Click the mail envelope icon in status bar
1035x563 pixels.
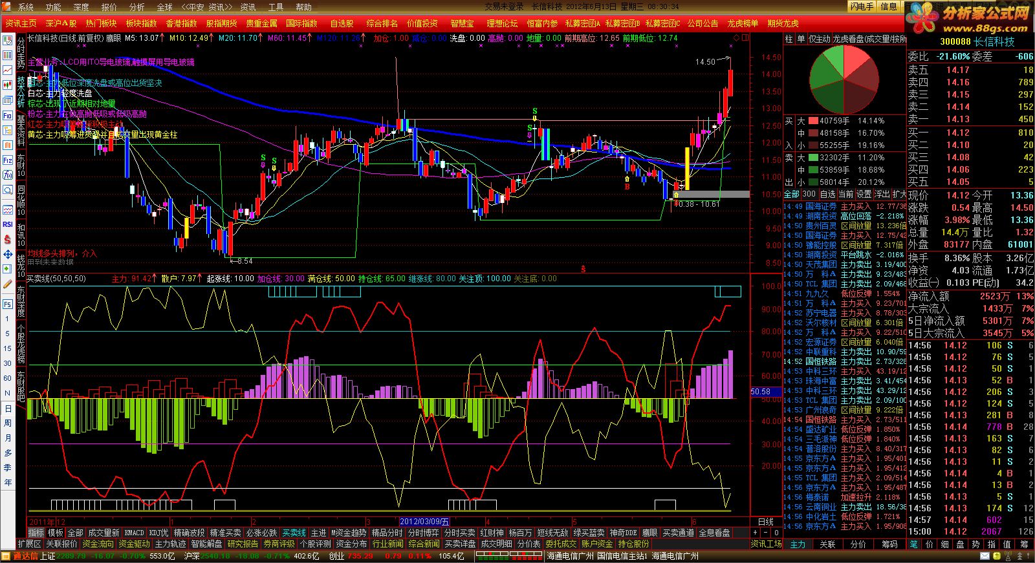pos(985,556)
